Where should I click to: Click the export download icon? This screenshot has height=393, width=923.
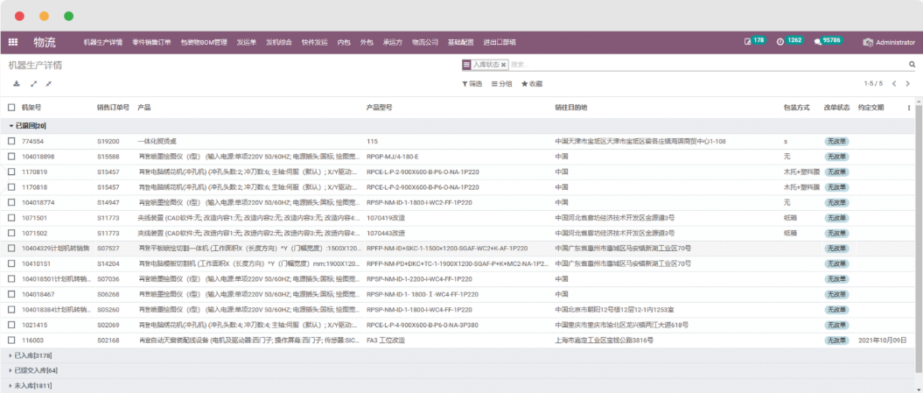point(16,84)
